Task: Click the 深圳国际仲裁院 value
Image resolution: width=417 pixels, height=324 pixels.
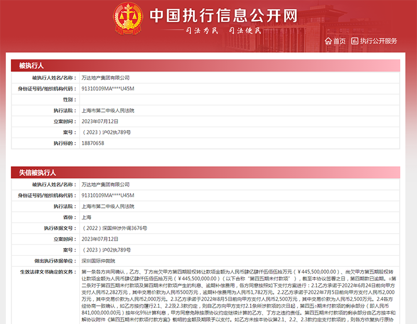Action: pos(99,261)
